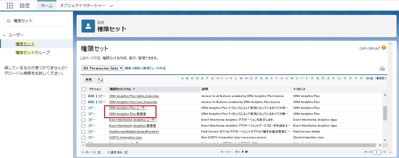Viewport: 399px width, 158px height.
Task: Click the 権限セット quick find field
Action: point(36,21)
